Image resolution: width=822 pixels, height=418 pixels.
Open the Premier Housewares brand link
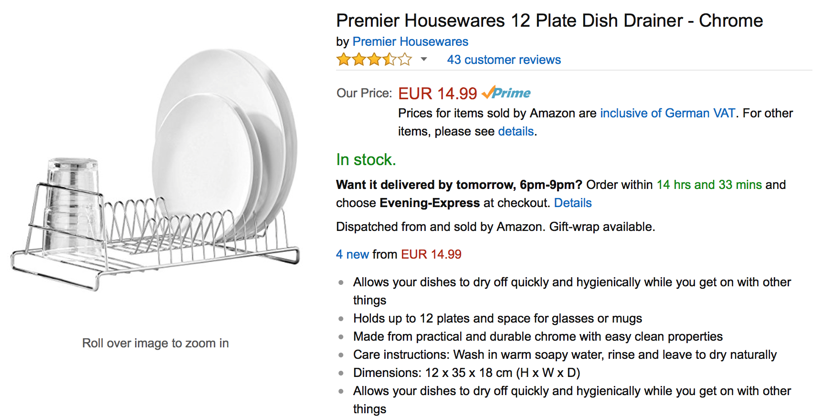point(410,42)
